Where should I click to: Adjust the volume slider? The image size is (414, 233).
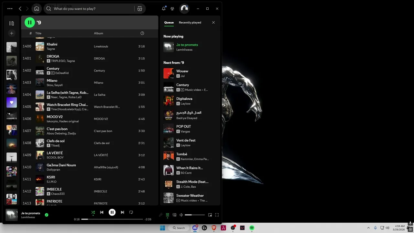[x=195, y=215]
